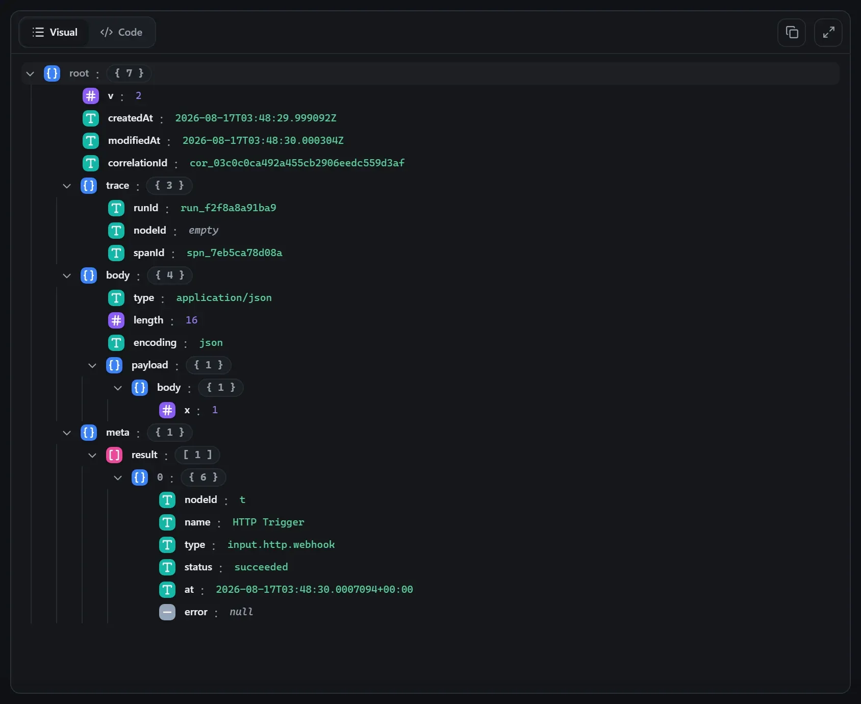This screenshot has height=704, width=861.
Task: Select the empty nodeId value under trace
Action: point(204,231)
